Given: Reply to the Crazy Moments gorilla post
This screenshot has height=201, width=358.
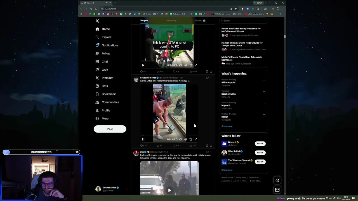Looking at the screenshot, I should point(143,145).
